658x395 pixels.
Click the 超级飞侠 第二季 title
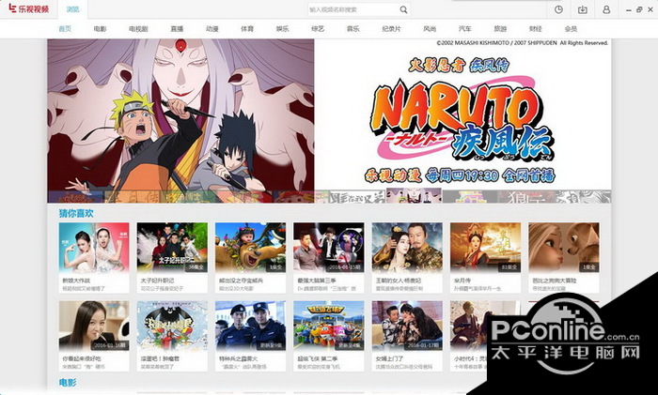pos(318,358)
